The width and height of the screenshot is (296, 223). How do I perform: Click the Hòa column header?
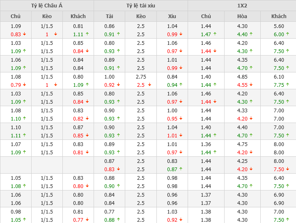242,16
